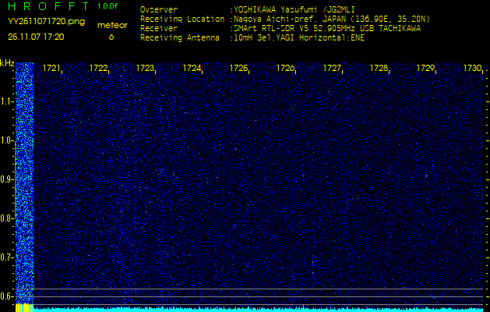Viewport: 490px width, 312px height.
Task: Click the 1.0 kHz axis label
Action: (6, 140)
